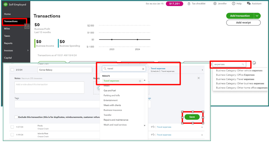
Task: Open the Assistant chat icon
Action: pyautogui.click(x=249, y=4)
